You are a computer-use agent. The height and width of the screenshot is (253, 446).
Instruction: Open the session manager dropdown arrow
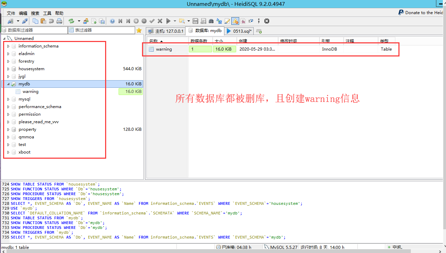coord(18,21)
